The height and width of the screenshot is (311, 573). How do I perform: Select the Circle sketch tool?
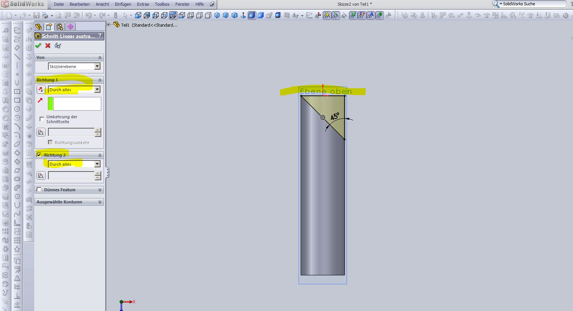click(17, 109)
